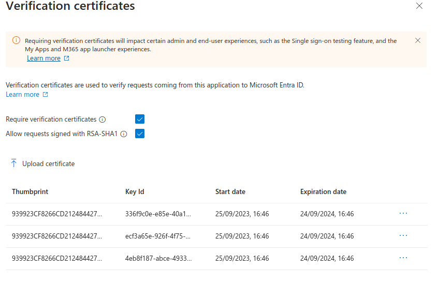Image resolution: width=438 pixels, height=297 pixels.
Task: Click start date in the 336f9c0e row
Action: [x=242, y=214]
